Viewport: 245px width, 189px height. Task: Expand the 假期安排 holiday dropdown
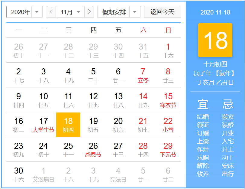click(x=119, y=12)
